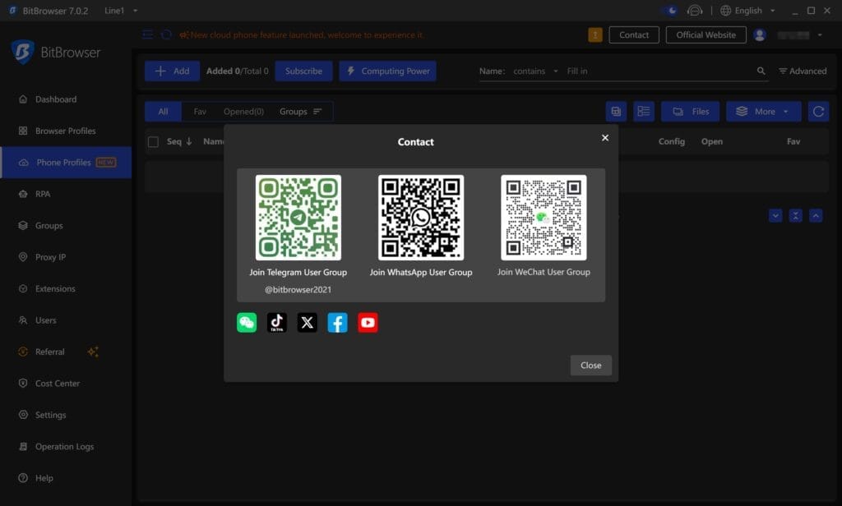The height and width of the screenshot is (506, 842).
Task: Click the Computing Power button
Action: pos(387,71)
